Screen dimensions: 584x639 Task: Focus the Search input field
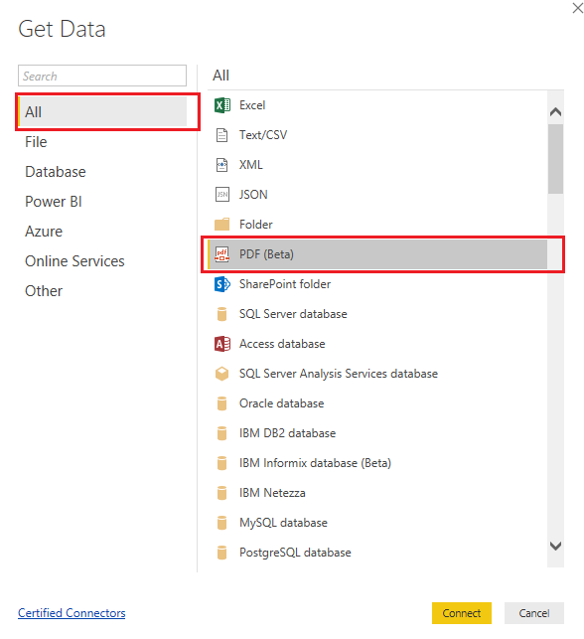click(x=102, y=76)
